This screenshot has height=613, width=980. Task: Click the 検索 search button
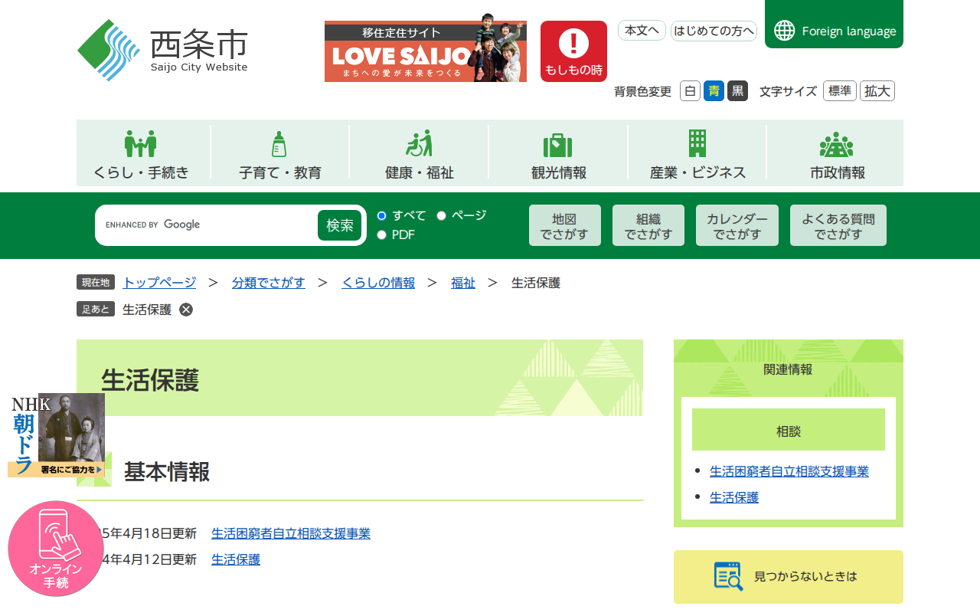[x=340, y=225]
